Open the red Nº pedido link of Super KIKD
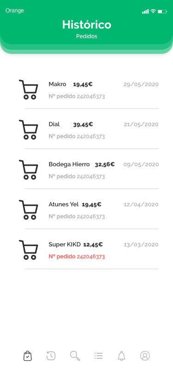The image size is (173, 374). [77, 257]
